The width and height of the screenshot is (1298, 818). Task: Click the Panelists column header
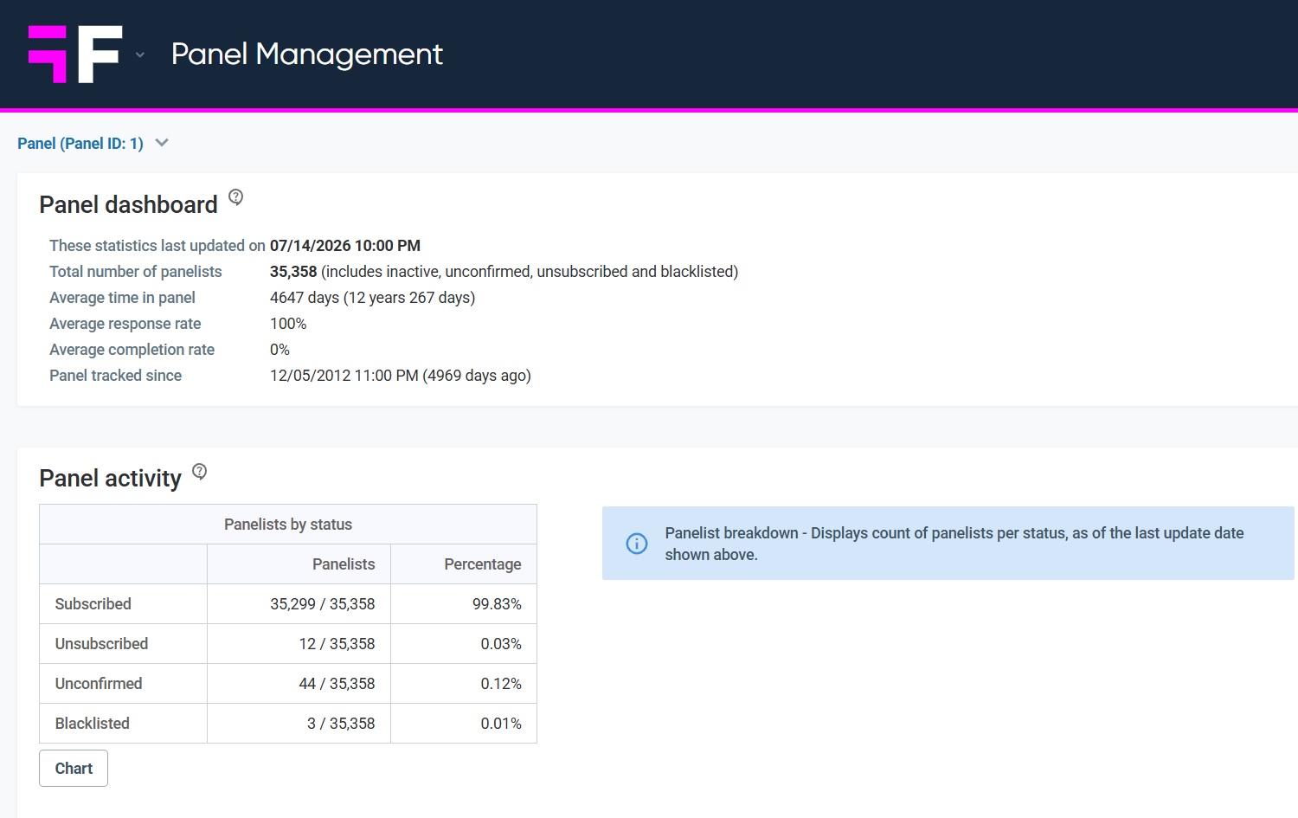[299, 564]
